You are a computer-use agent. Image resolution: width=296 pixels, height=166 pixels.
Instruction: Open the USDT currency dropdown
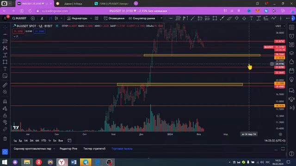click(280, 26)
